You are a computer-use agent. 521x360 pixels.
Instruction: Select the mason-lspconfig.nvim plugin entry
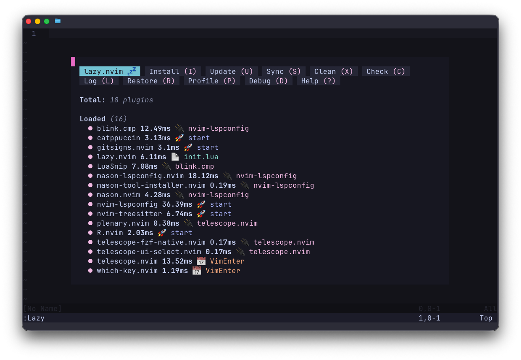point(140,176)
